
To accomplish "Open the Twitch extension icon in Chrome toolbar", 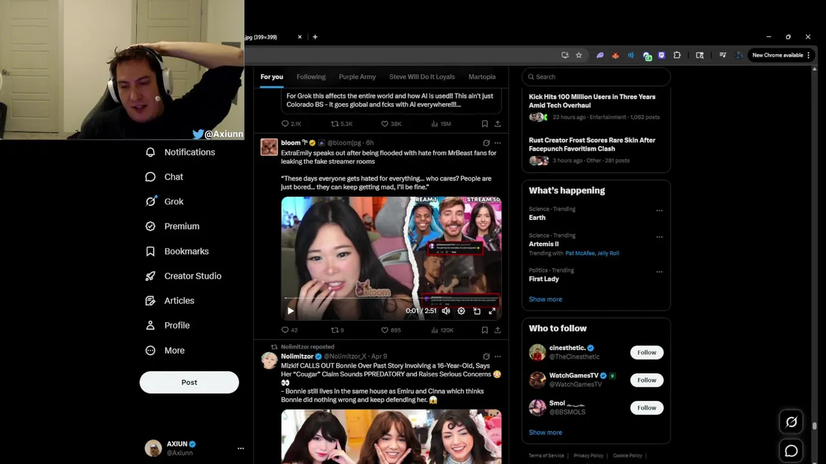I will 661,55.
